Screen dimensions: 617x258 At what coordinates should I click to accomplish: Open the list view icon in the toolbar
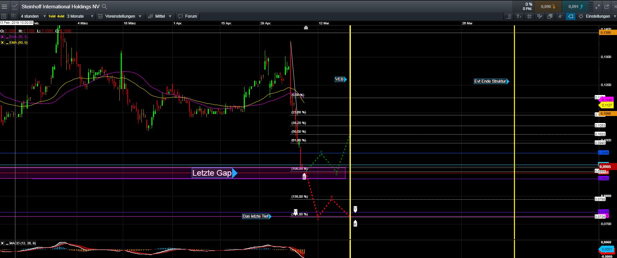(4, 16)
